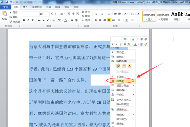Toggle Strikethrough in the ribbon font group

click(x=39, y=20)
